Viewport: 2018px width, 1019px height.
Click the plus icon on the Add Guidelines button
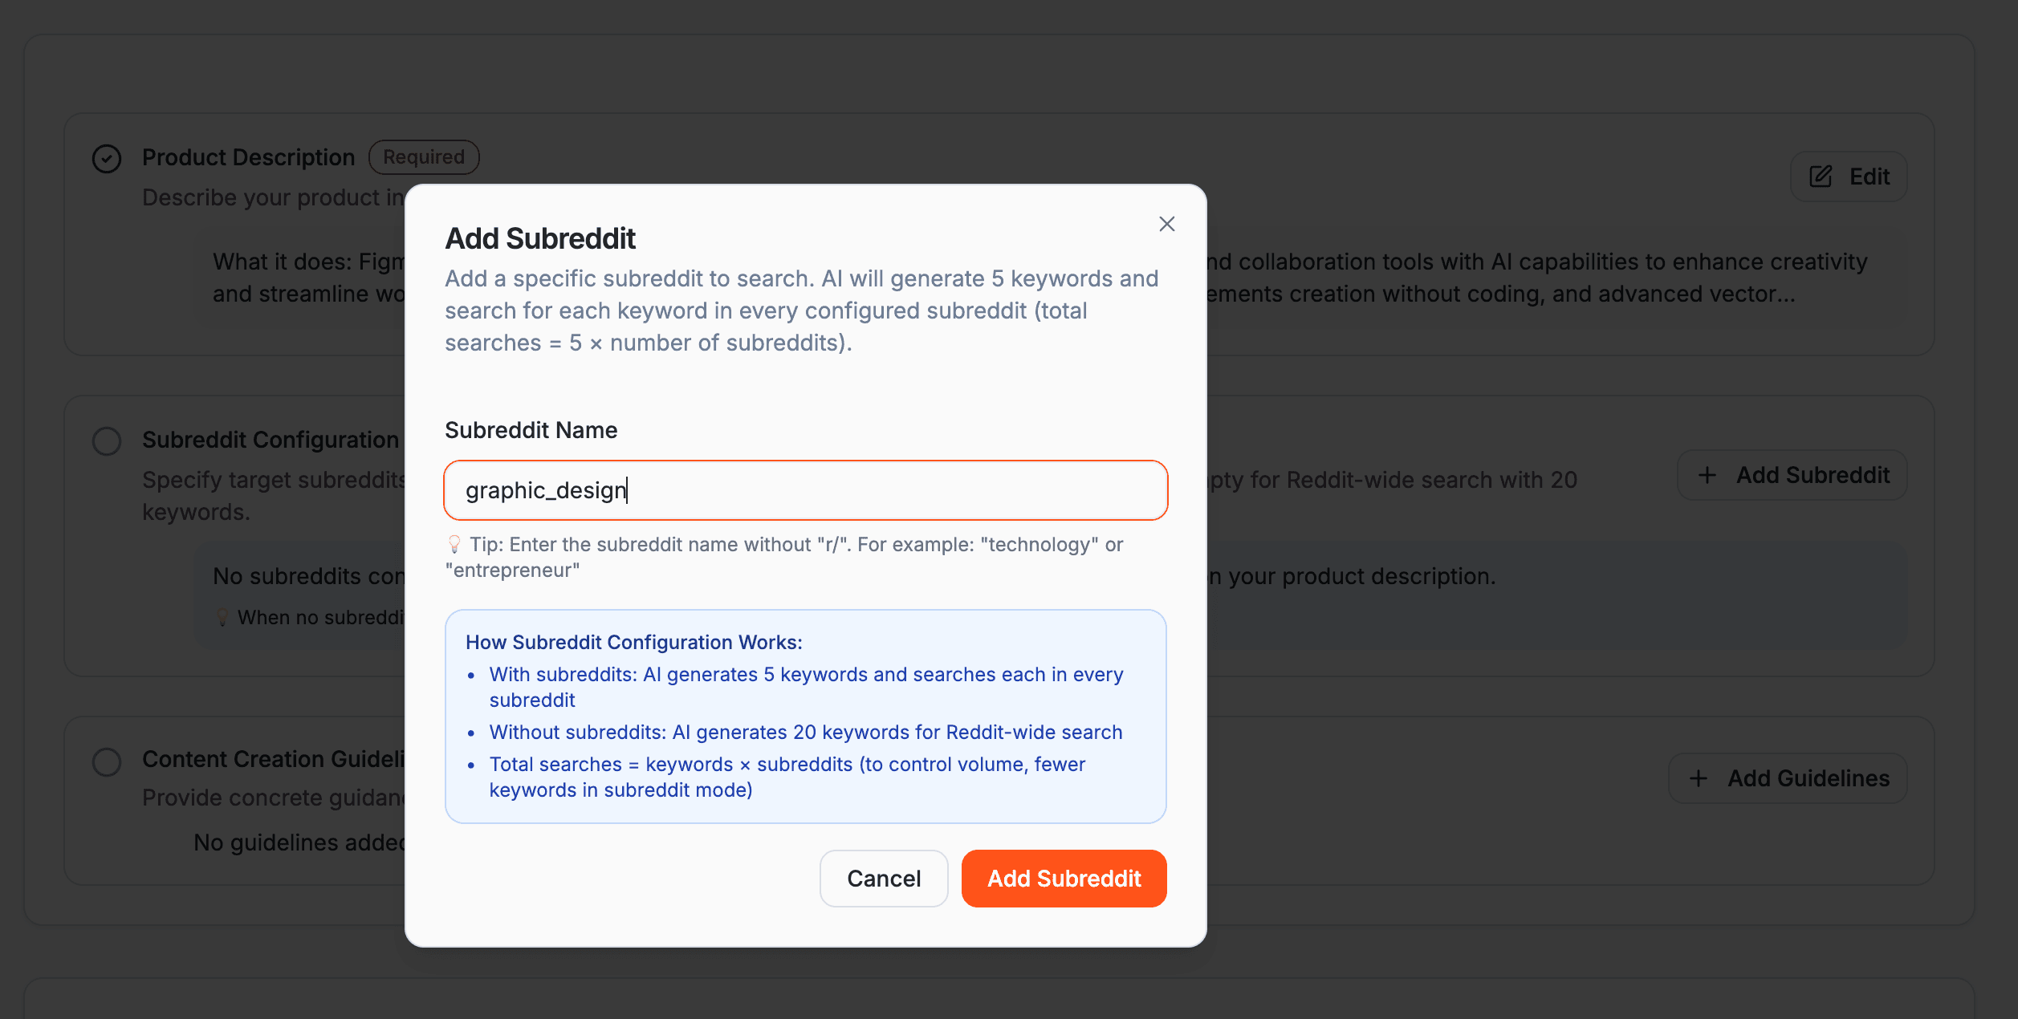point(1698,778)
